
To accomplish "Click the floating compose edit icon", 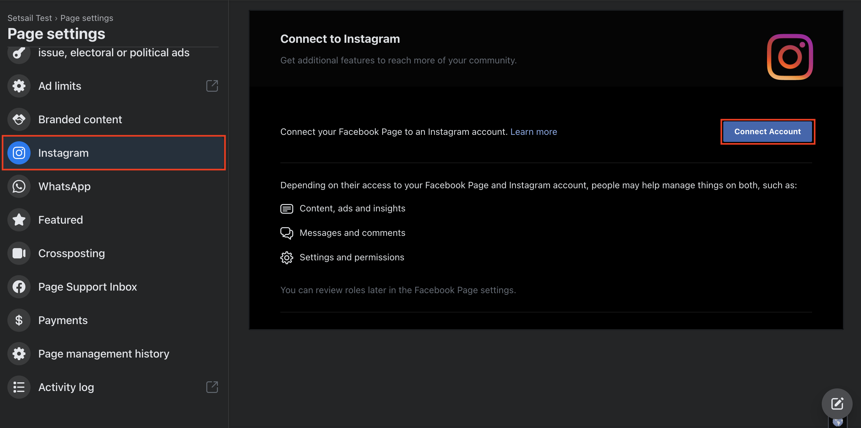I will (837, 404).
